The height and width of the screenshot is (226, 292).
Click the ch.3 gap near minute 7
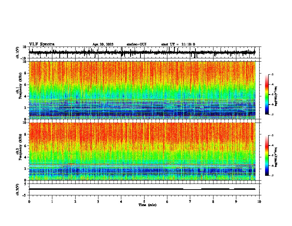(192, 189)
